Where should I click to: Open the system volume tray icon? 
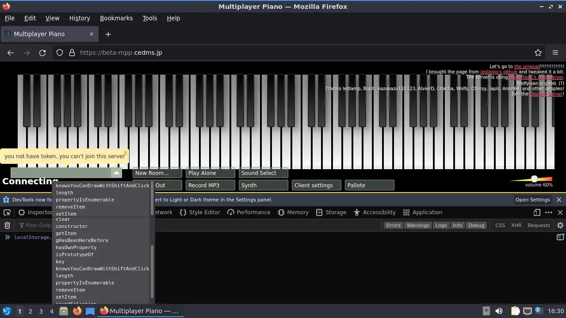(x=499, y=311)
